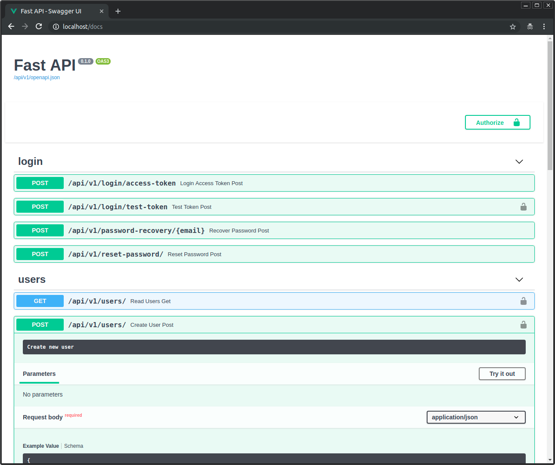Click the lock icon on Read Users Get
Screen dimensions: 555x465
(x=523, y=301)
